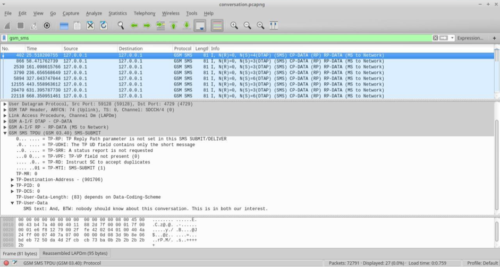Select packet number 2530

point(247,67)
